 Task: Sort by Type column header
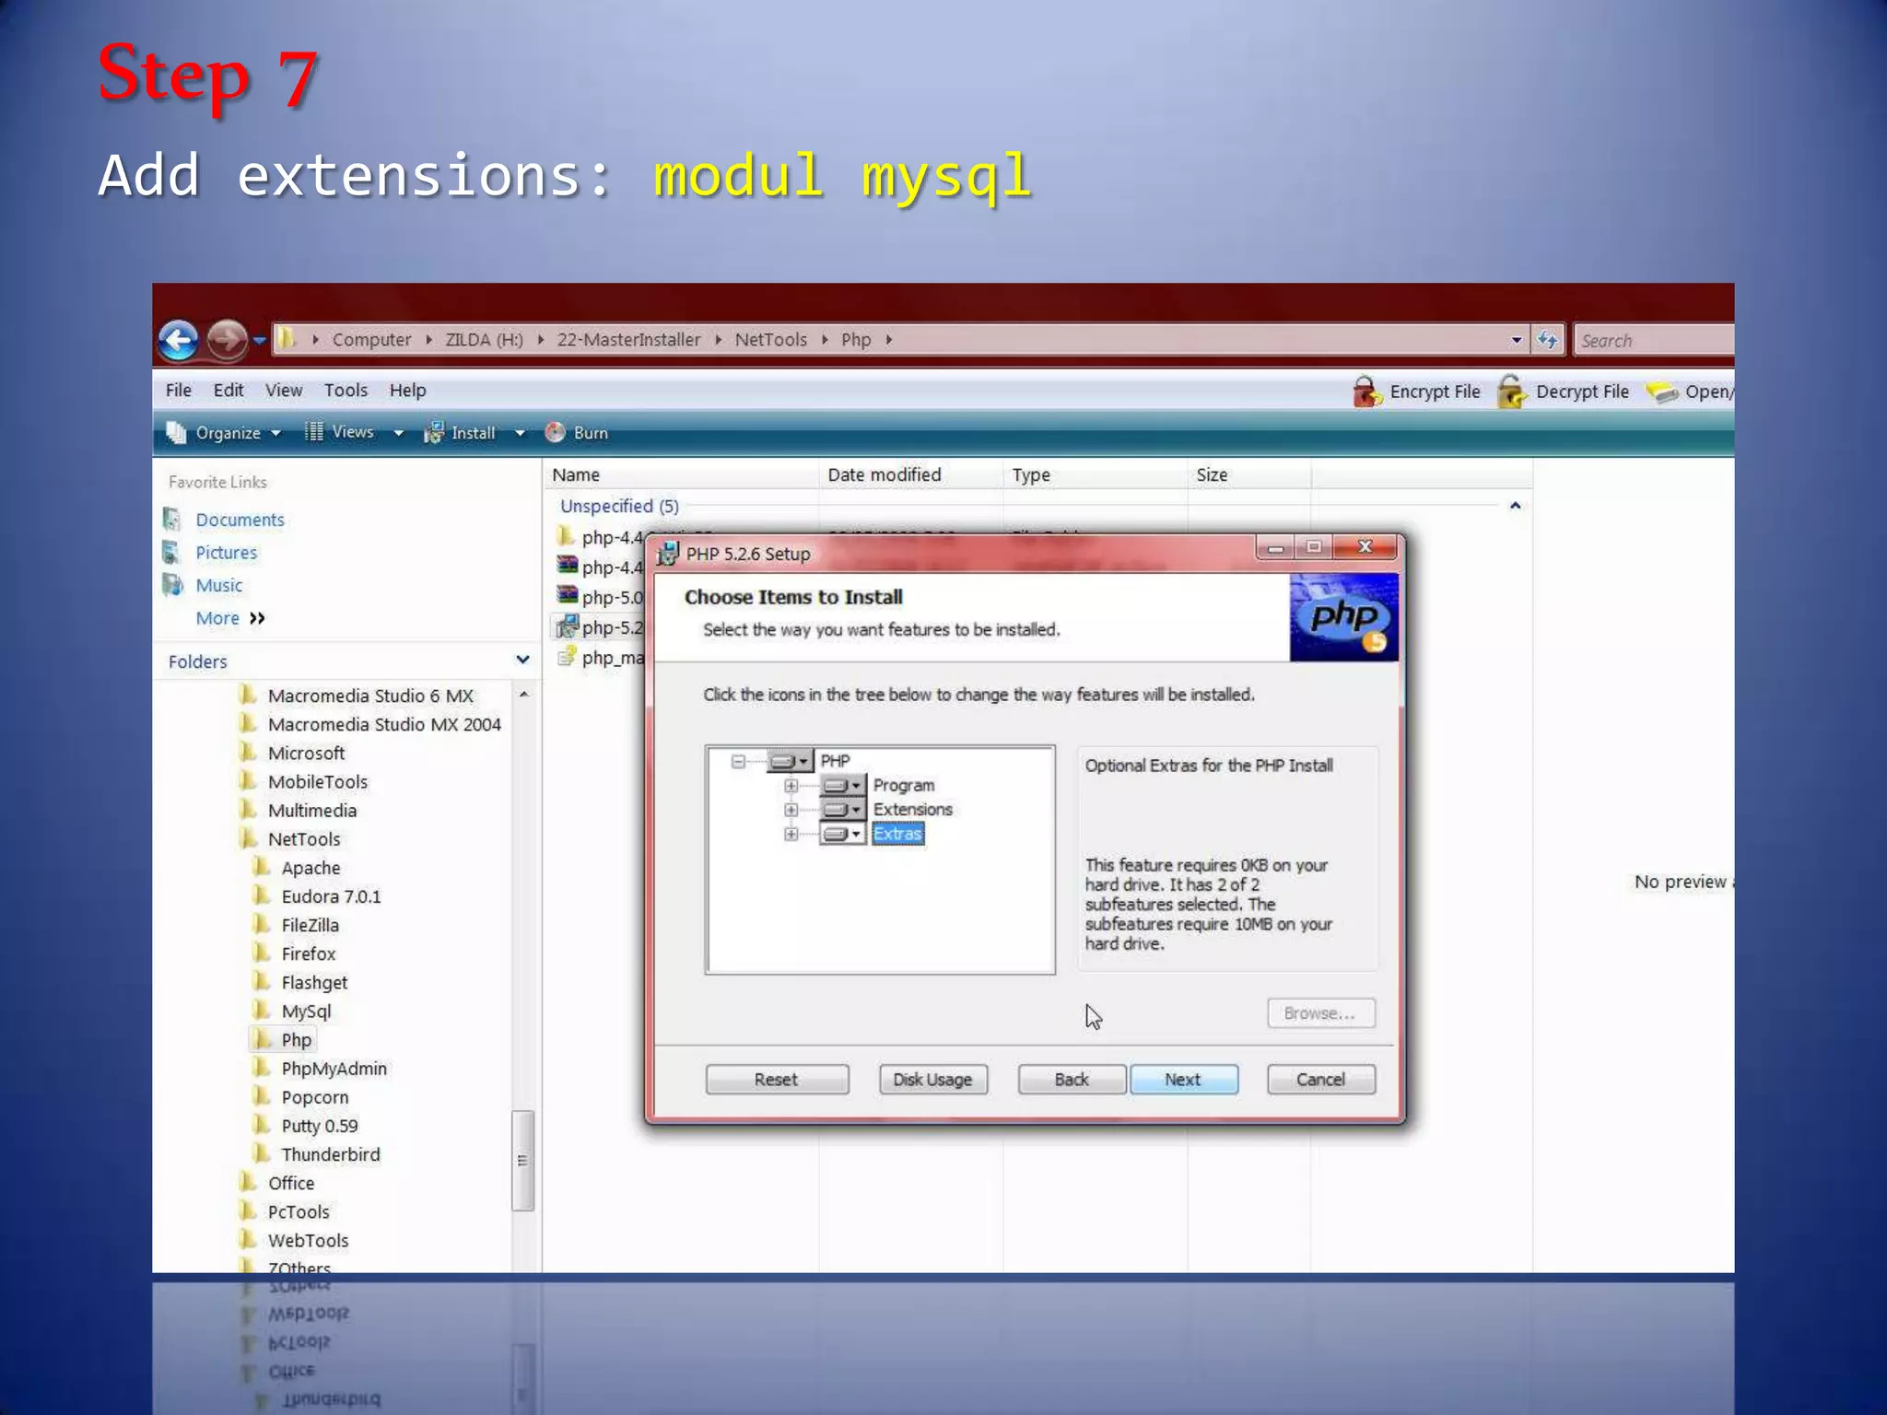(x=1095, y=474)
